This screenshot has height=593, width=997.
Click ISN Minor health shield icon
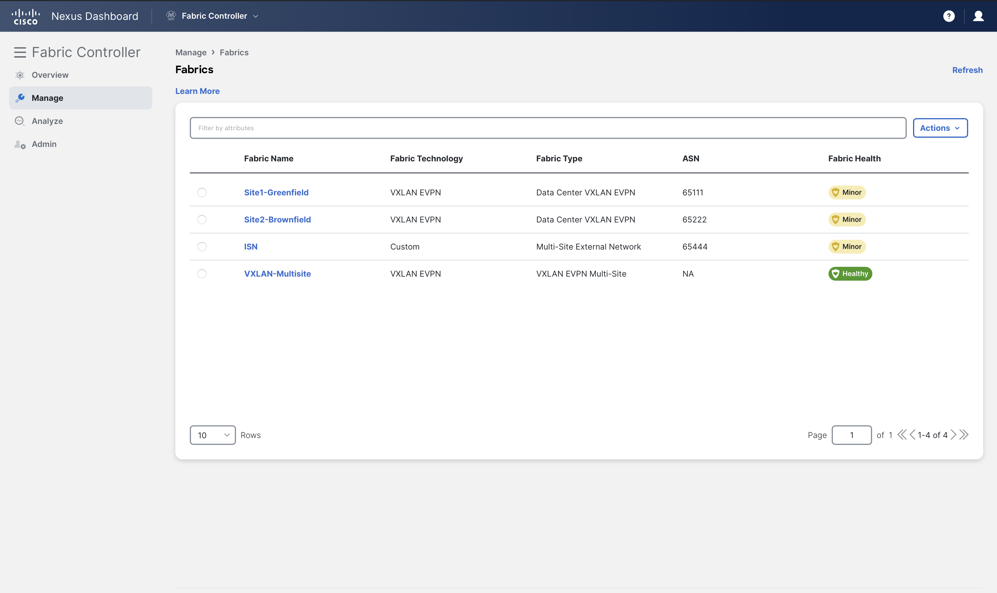click(x=835, y=247)
